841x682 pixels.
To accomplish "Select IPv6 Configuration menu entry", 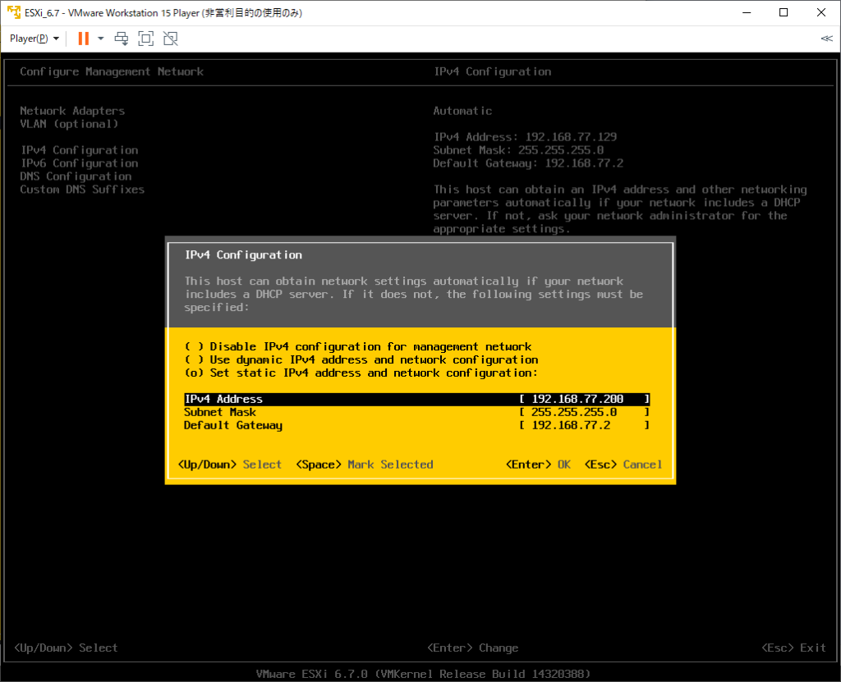I will click(80, 163).
